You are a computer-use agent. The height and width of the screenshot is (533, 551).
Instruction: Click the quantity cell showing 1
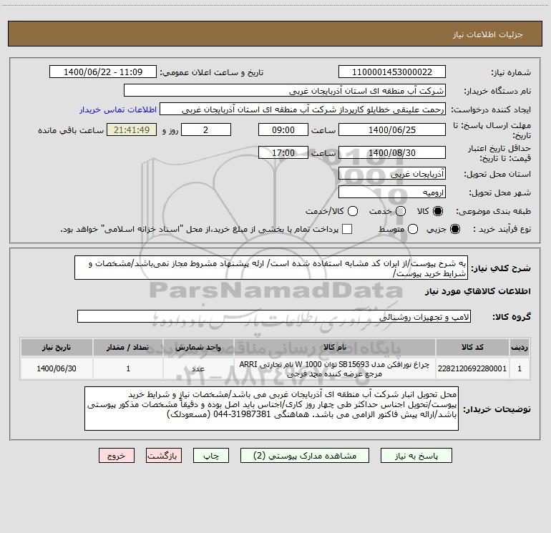(128, 368)
